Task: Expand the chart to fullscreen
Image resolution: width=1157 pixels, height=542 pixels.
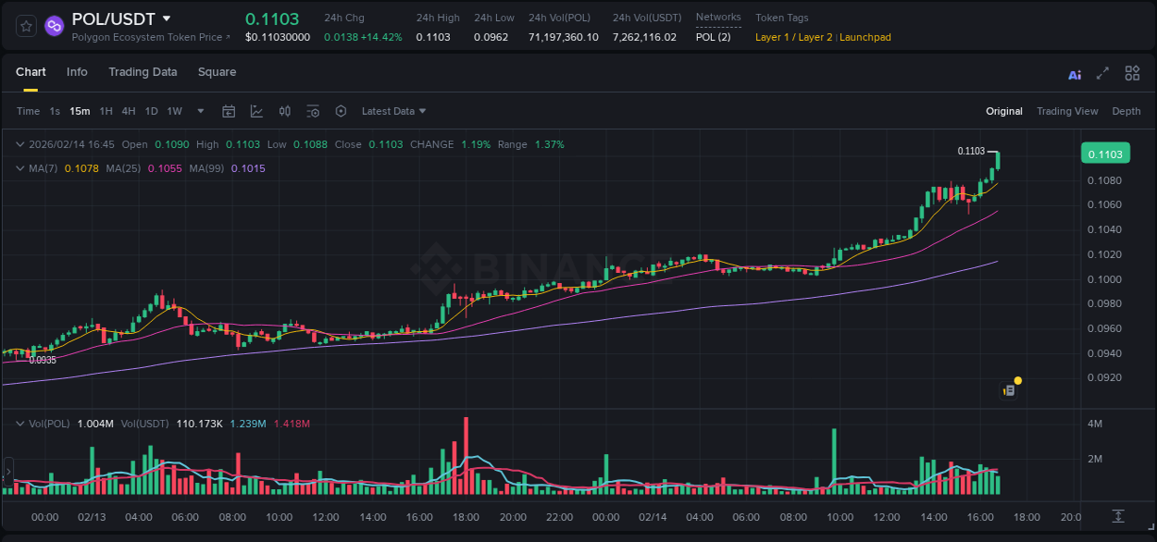Action: tap(1102, 72)
